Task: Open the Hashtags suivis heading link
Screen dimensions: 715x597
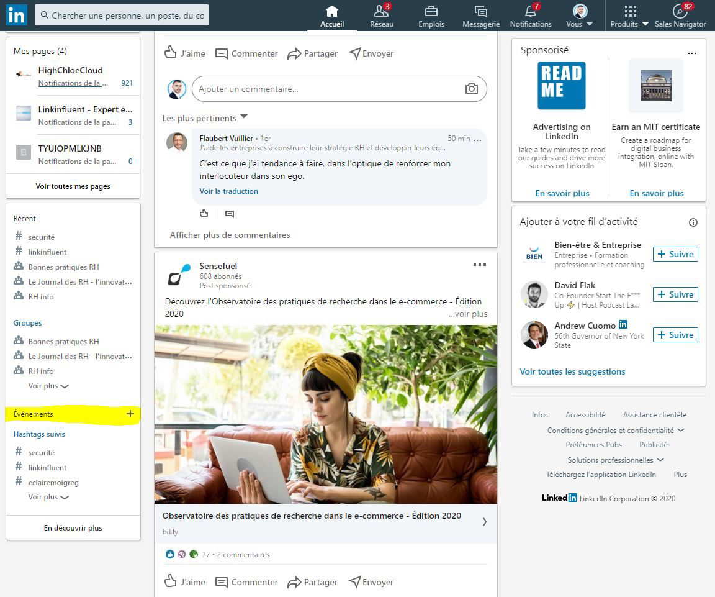Action: (x=39, y=434)
